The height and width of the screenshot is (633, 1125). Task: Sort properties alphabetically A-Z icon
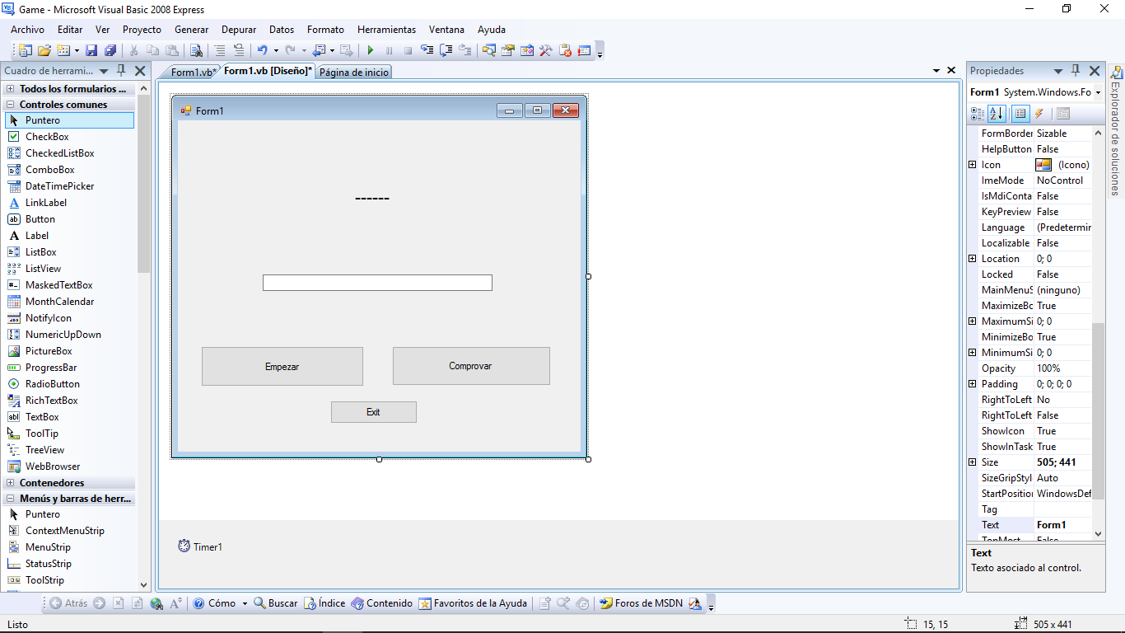[x=997, y=114]
